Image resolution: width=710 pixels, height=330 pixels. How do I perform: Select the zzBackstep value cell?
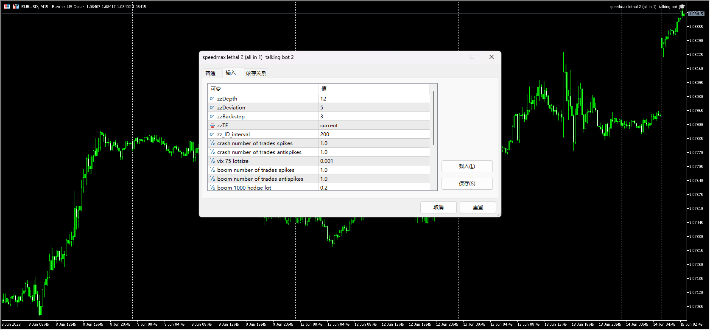pyautogui.click(x=373, y=117)
